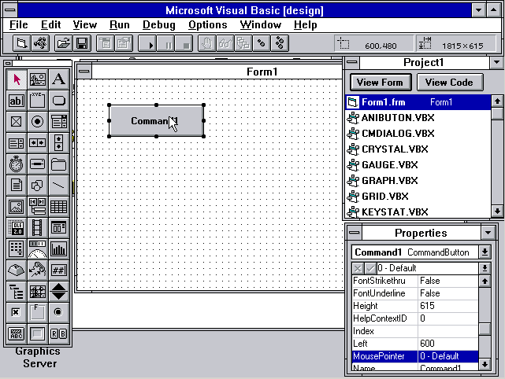Screen dimensions: 505x379
Task: Start the program with the Run arrow
Action: pos(147,43)
